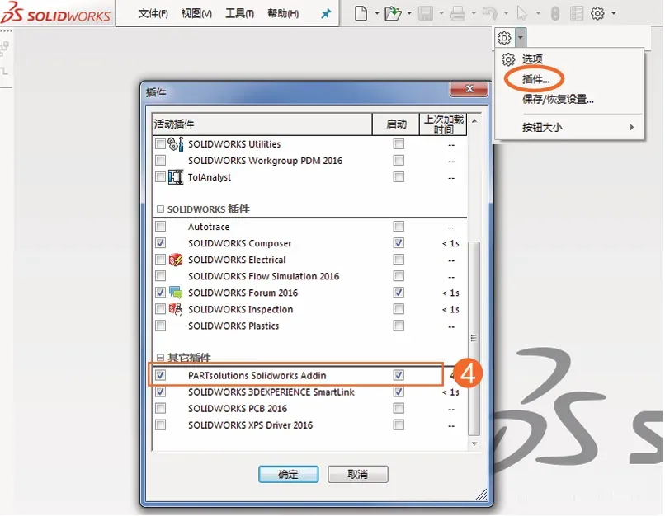The height and width of the screenshot is (516, 665).
Task: Open dropdown arrow next to Save icon
Action: tap(441, 13)
